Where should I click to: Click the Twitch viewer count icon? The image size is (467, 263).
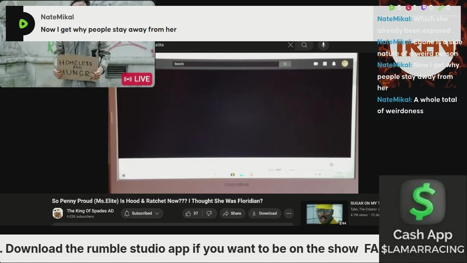[424, 7]
